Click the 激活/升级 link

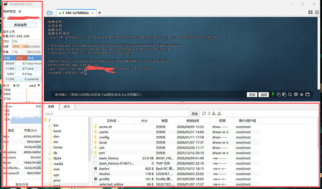tap(22, 184)
